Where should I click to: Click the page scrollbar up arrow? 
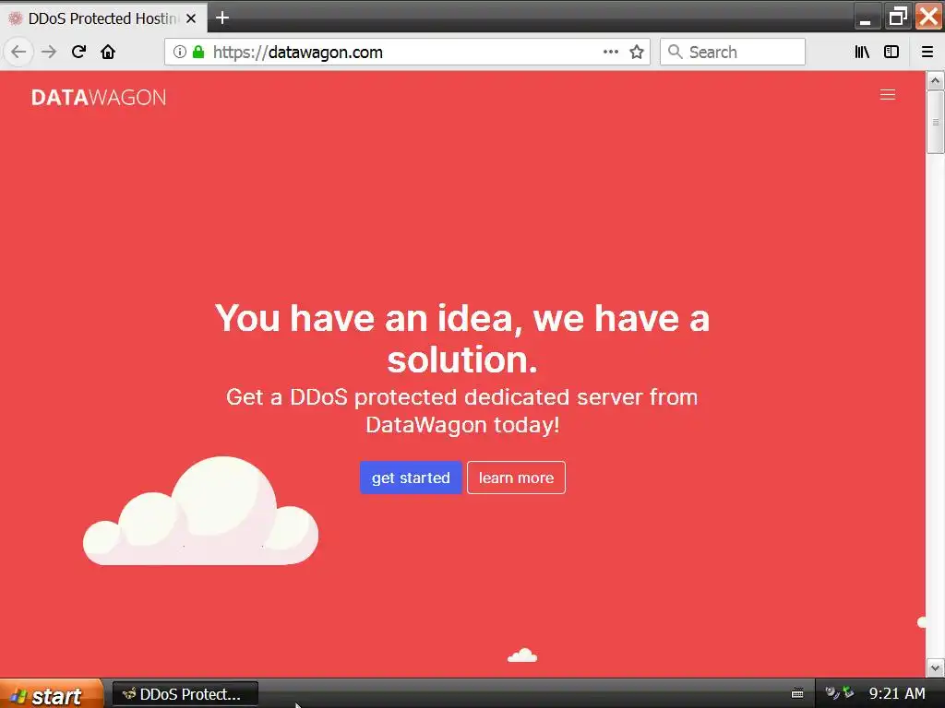(x=935, y=80)
